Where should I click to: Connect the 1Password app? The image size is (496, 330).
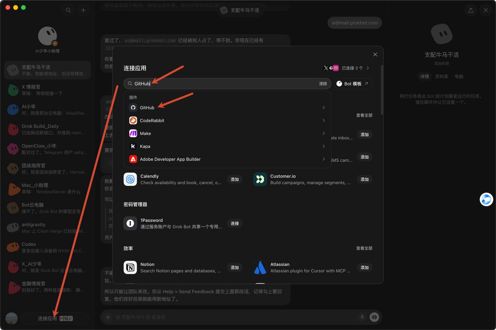click(235, 223)
